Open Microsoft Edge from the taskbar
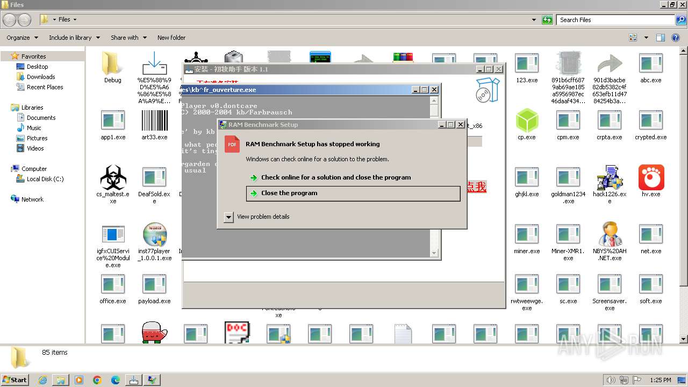 pyautogui.click(x=115, y=380)
